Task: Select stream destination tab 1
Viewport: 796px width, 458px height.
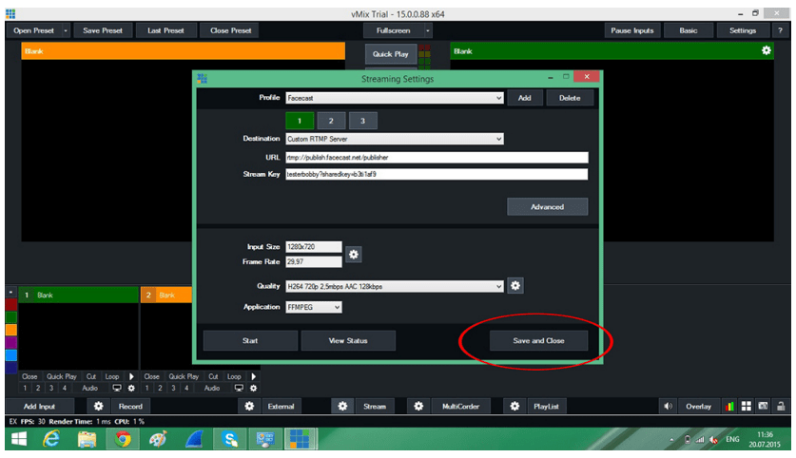Action: pyautogui.click(x=300, y=121)
